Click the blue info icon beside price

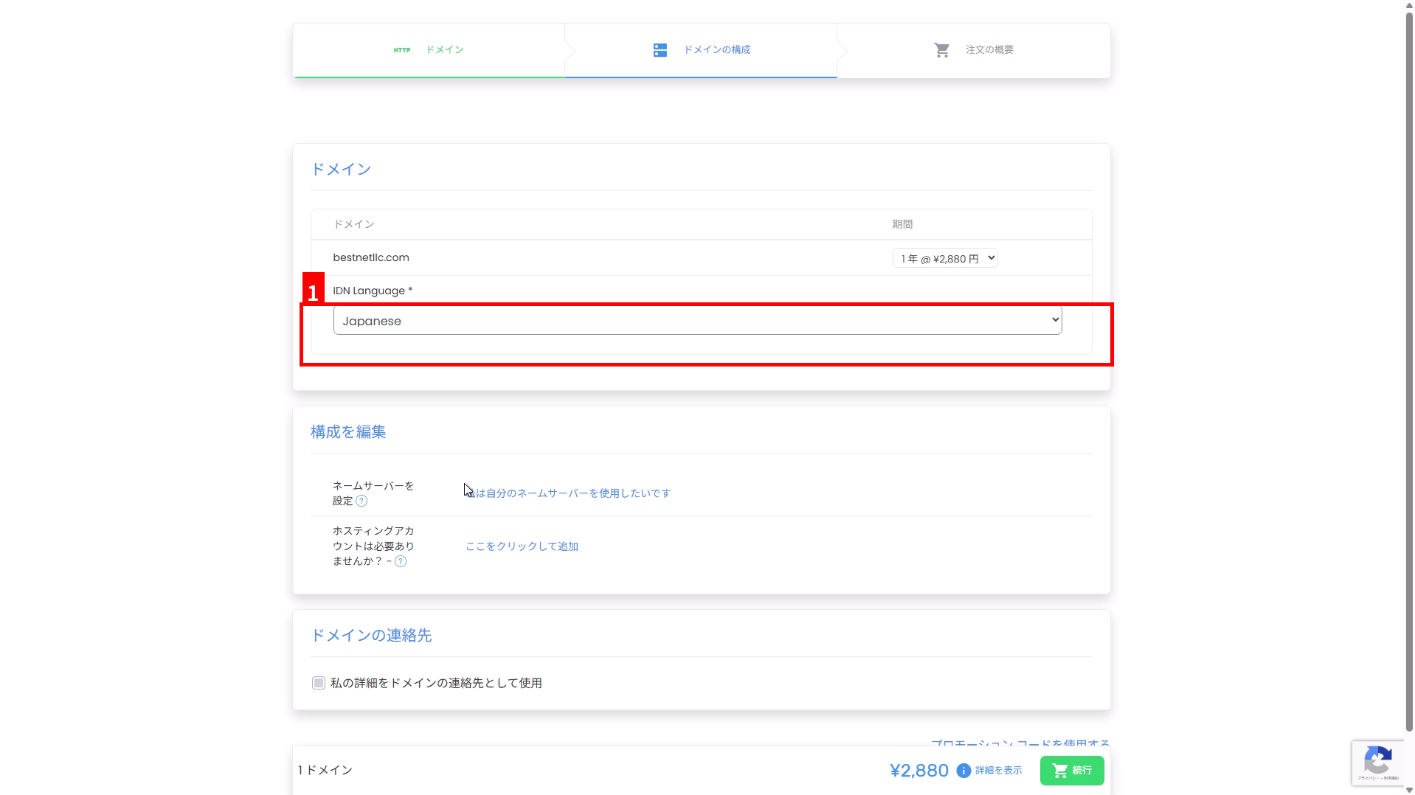click(963, 771)
